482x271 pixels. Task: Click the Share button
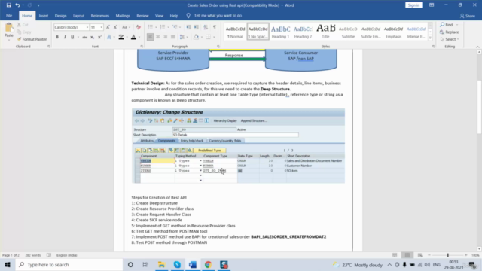pos(467,16)
